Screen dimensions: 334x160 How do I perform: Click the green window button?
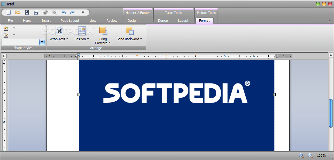[318, 4]
